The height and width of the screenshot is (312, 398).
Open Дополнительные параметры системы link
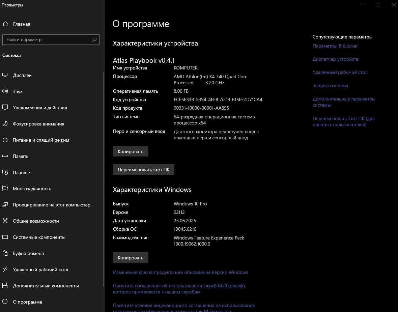[344, 102]
